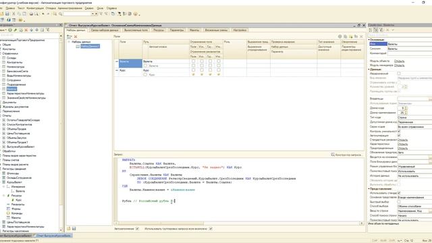Image resolution: width=432 pixels, height=243 pixels.
Task: Click the Print preview icon in the toolbar
Action: [x=36, y=13]
